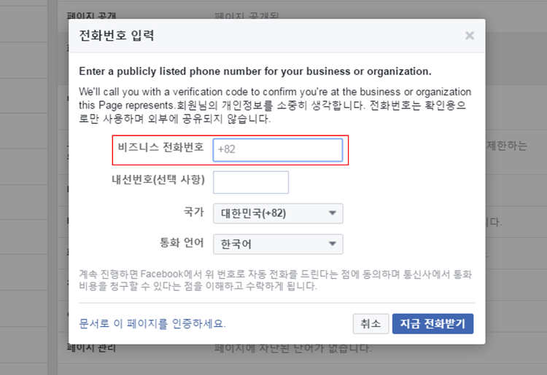Click the arrow on the 국가 dropdown
This screenshot has width=547, height=375.
pyautogui.click(x=332, y=213)
